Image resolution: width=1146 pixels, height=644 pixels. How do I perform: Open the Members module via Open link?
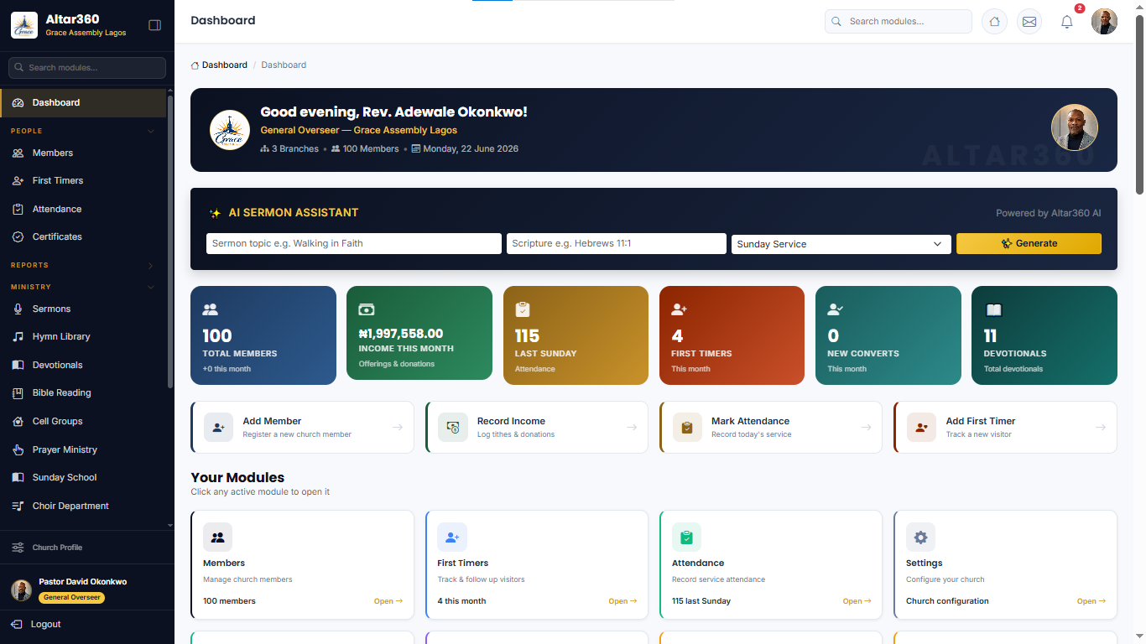(388, 601)
